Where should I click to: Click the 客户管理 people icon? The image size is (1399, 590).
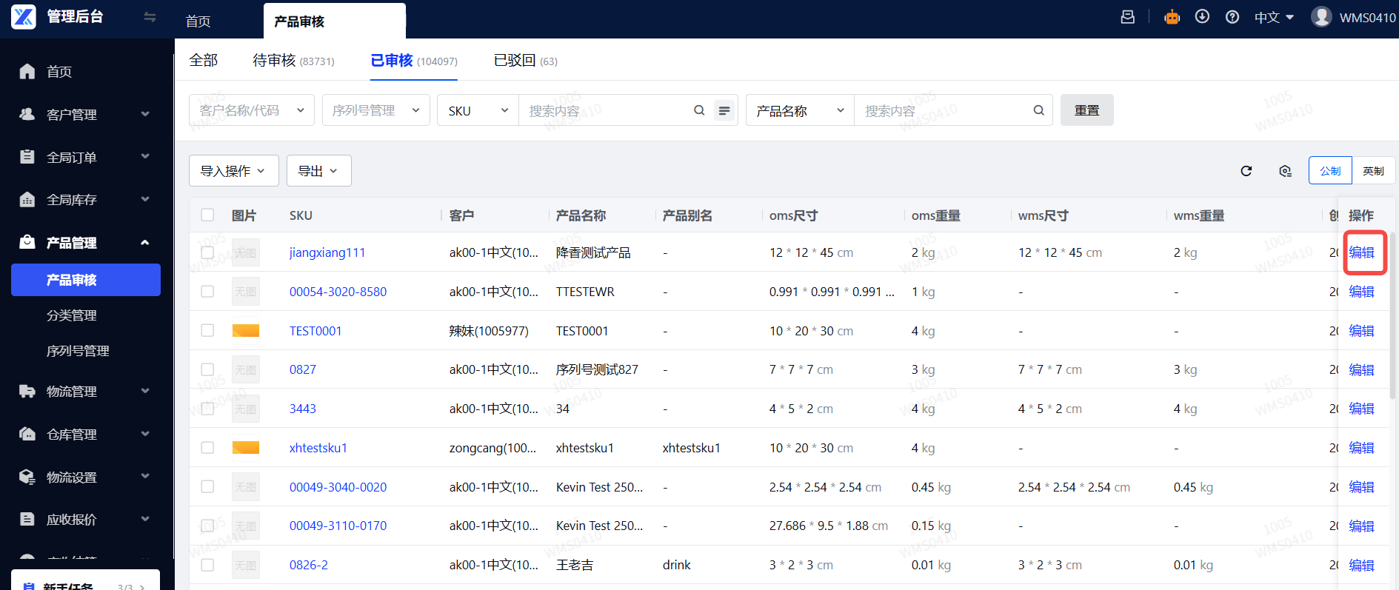27,114
